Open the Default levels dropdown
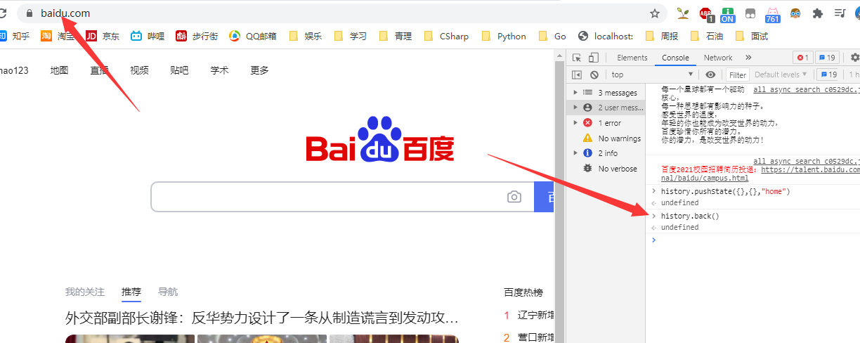The height and width of the screenshot is (343, 860). [781, 75]
